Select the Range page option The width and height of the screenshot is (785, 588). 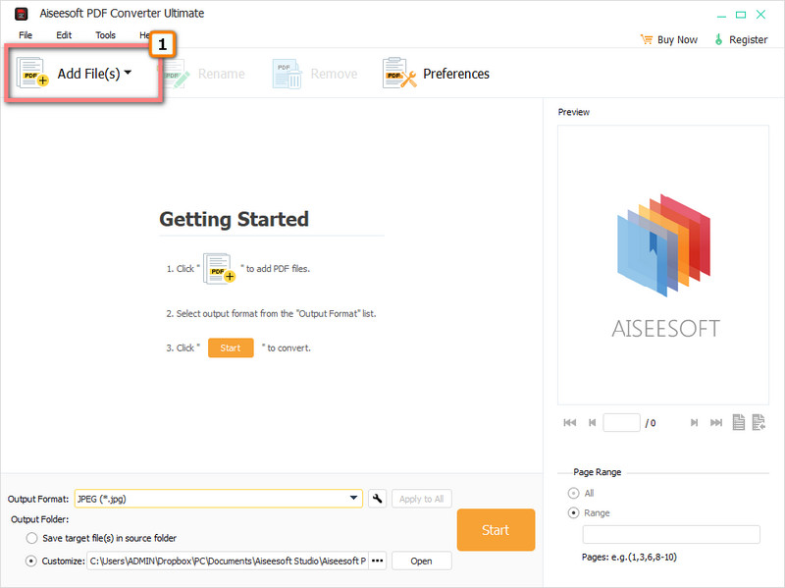click(573, 512)
